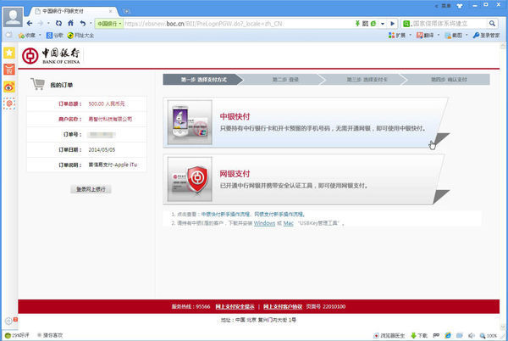The height and width of the screenshot is (341, 508).
Task: Click the red shield thumbnail for 网银支付
Action: pyautogui.click(x=190, y=179)
